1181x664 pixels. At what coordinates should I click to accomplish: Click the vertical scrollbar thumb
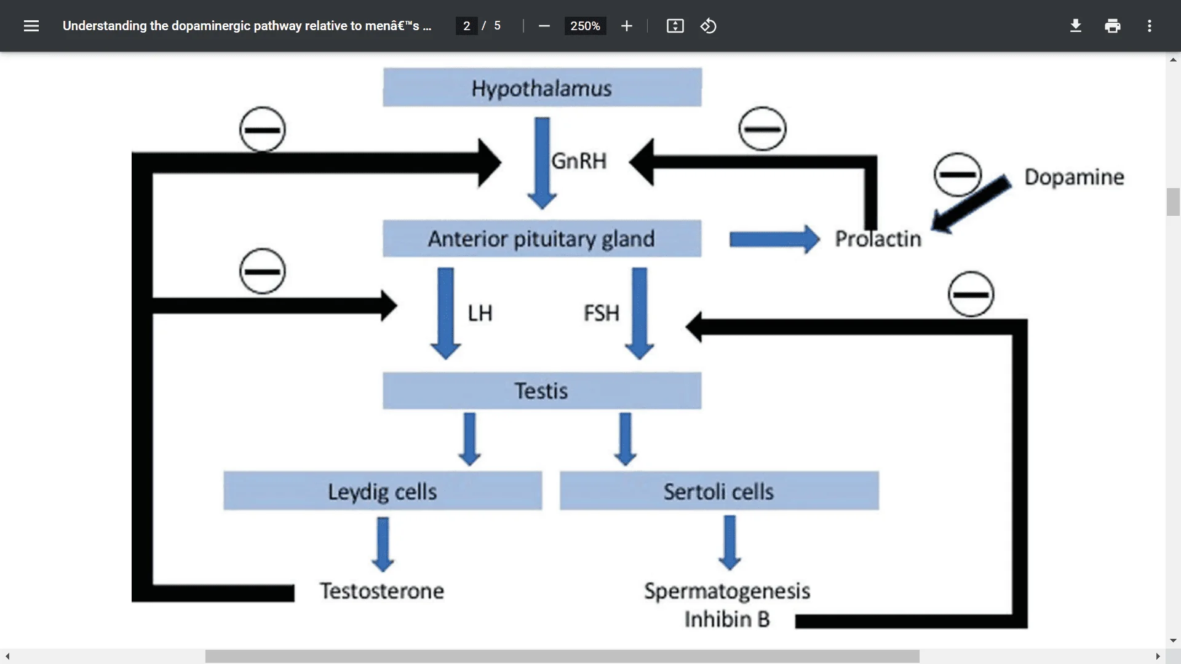[x=1173, y=202]
